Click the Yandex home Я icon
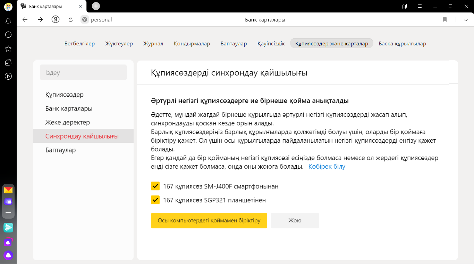 coord(56,20)
